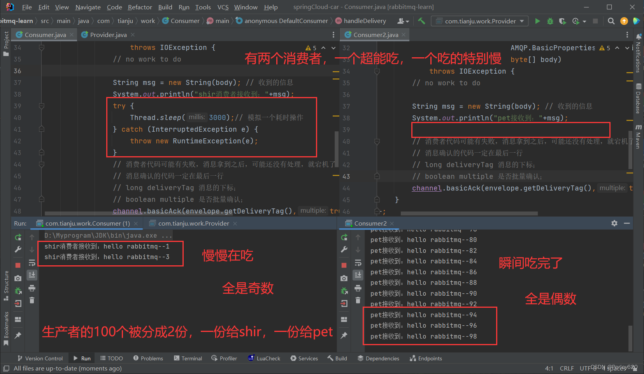Rerun Consumer (1) in left Run panel
644x374 pixels.
click(18, 237)
